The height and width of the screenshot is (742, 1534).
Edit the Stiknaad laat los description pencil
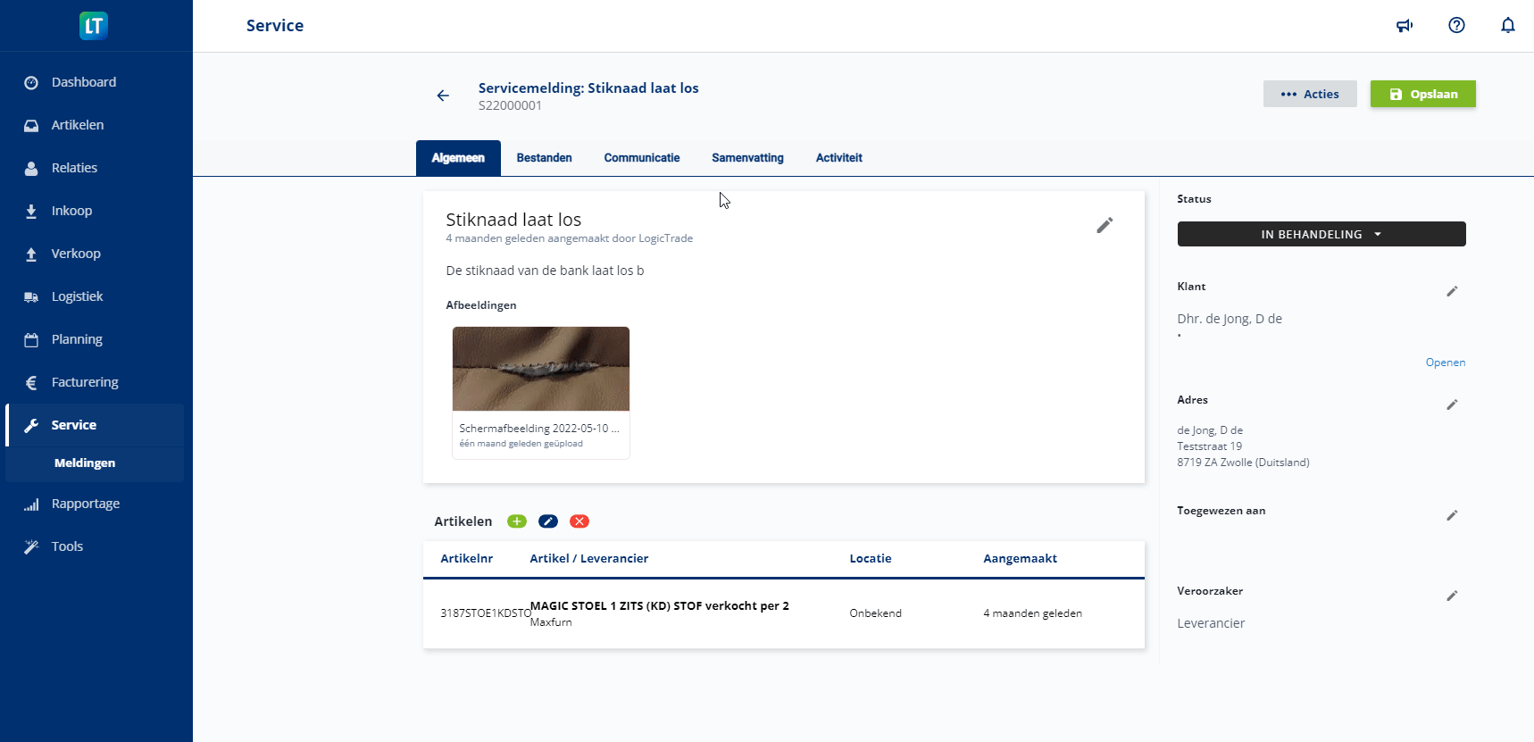[1105, 226]
